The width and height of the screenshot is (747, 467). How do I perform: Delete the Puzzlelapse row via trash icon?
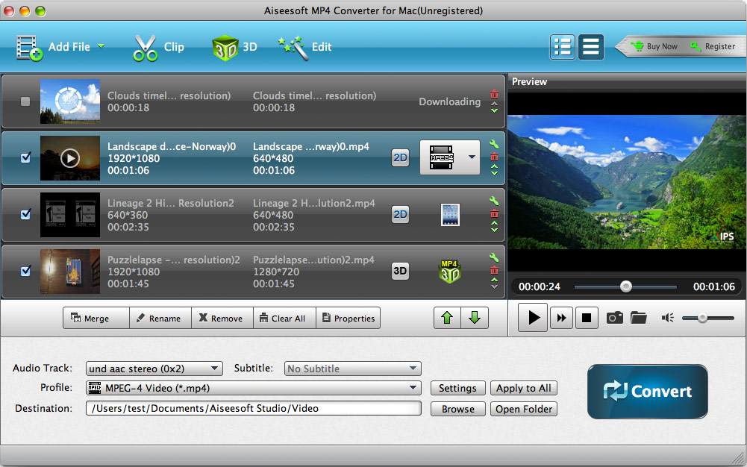pos(495,270)
